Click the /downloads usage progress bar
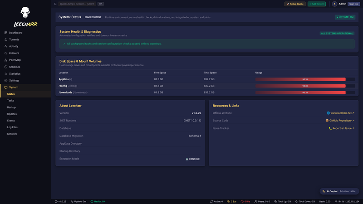The height and width of the screenshot is (204, 363). tap(305, 92)
